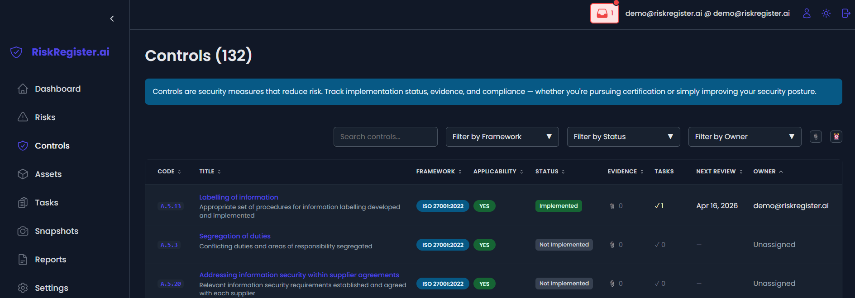855x298 pixels.
Task: Expand the Filter by Framework dropdown
Action: pos(502,137)
